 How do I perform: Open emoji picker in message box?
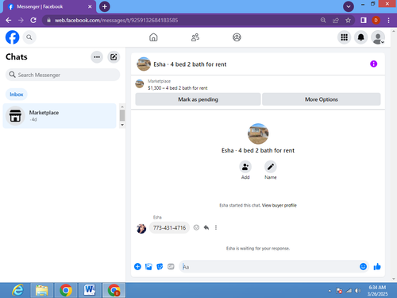[x=363, y=266]
